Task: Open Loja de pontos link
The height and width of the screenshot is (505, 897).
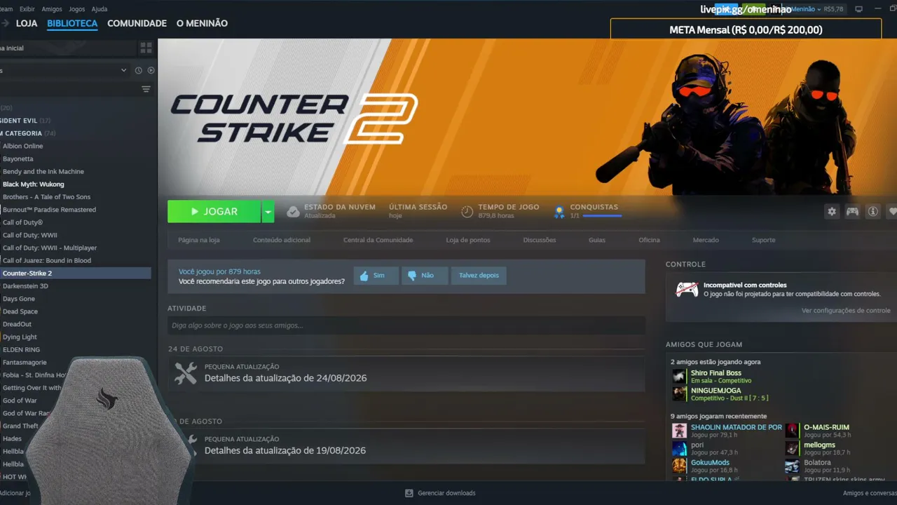Action: (x=468, y=240)
